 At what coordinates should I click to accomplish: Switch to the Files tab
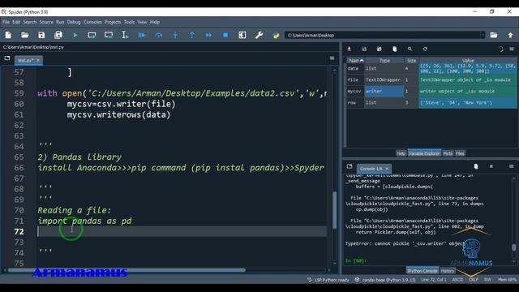[x=460, y=153]
